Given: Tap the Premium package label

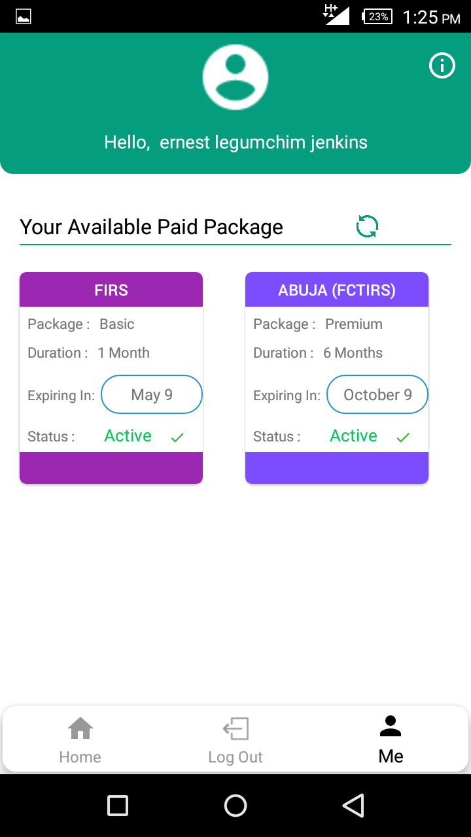Looking at the screenshot, I should pyautogui.click(x=354, y=324).
